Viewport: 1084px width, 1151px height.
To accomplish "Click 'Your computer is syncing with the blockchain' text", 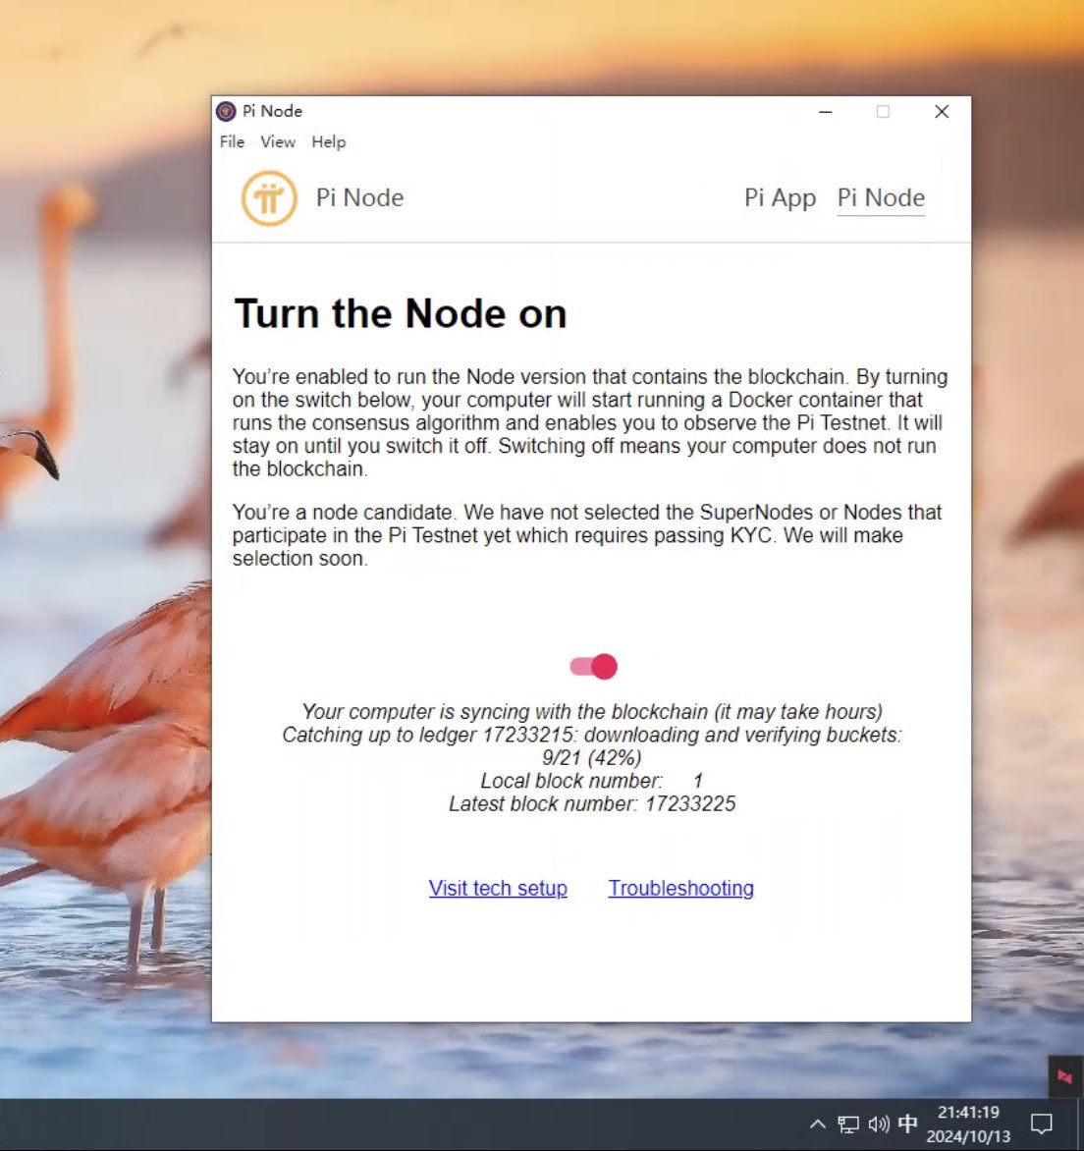I will pyautogui.click(x=592, y=711).
